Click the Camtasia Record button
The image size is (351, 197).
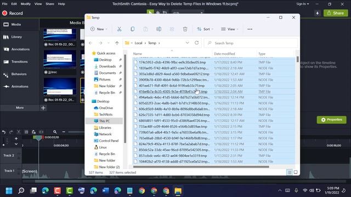(13, 13)
